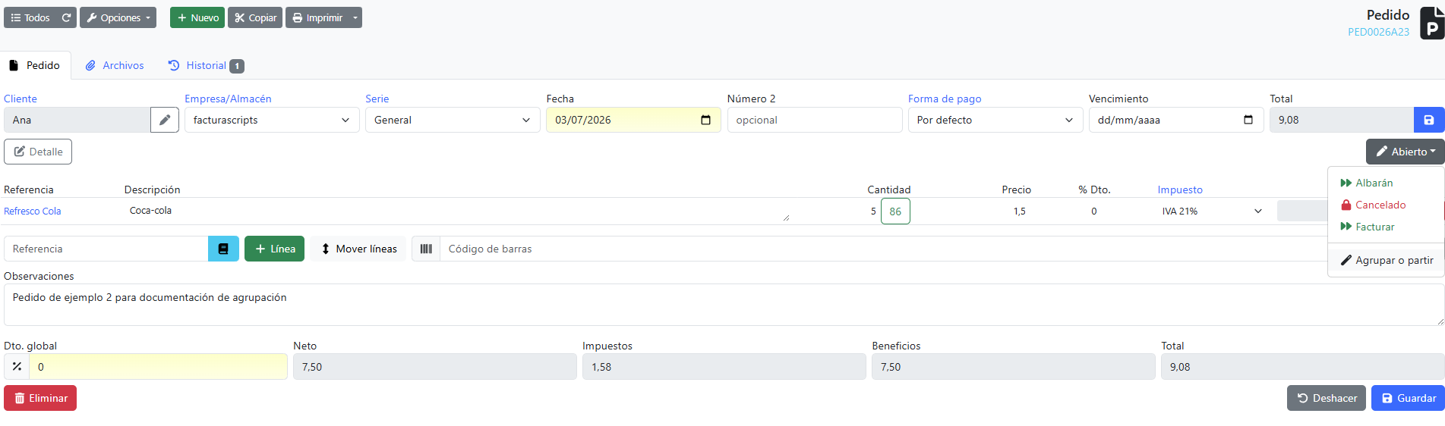Click the barcode icon
The width and height of the screenshot is (1445, 426).
pos(426,249)
